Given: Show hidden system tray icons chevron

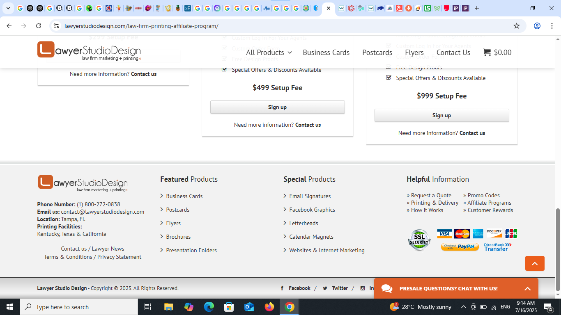Looking at the screenshot, I should click(463, 307).
